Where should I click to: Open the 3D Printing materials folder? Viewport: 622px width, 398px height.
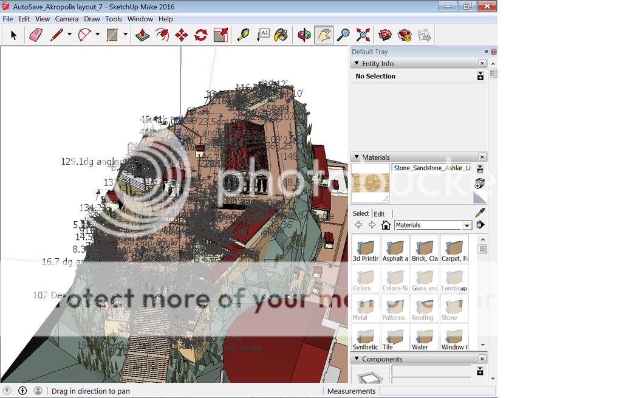(x=365, y=249)
